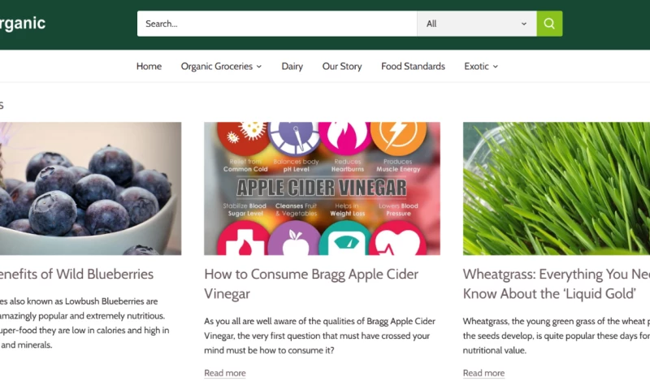Open the wheatgrass article image

click(557, 188)
